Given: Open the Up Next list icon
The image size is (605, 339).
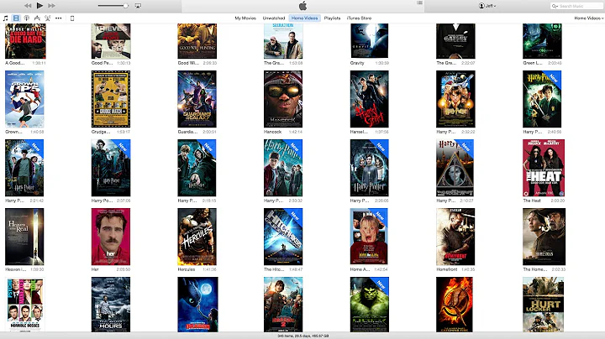Looking at the screenshot, I should click(x=419, y=3).
